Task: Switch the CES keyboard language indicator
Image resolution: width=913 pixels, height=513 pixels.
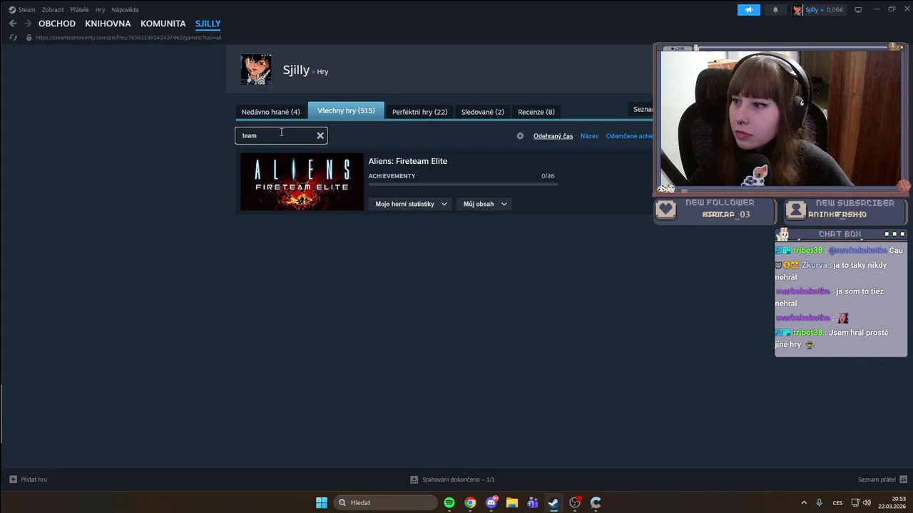Action: click(x=837, y=502)
